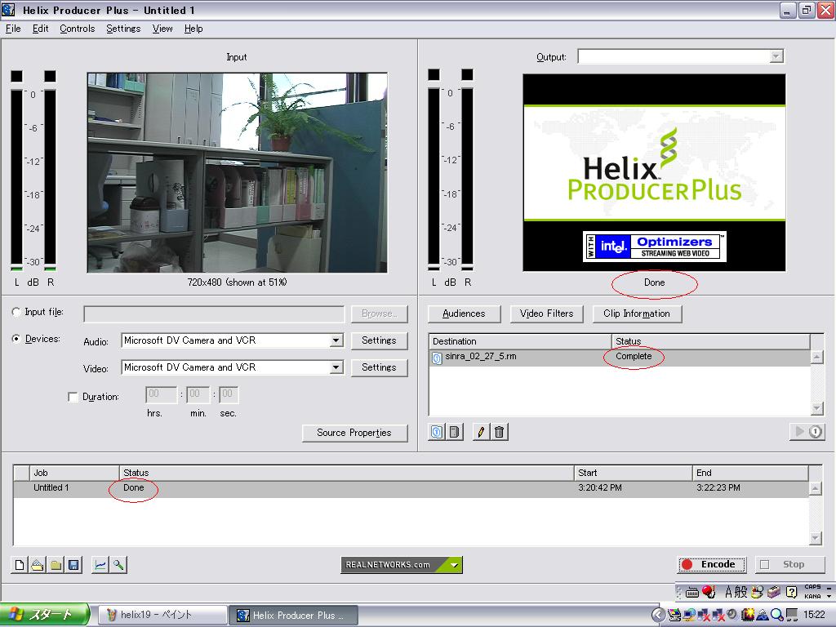Click the play destination clip button
This screenshot has width=836, height=627.
point(807,431)
